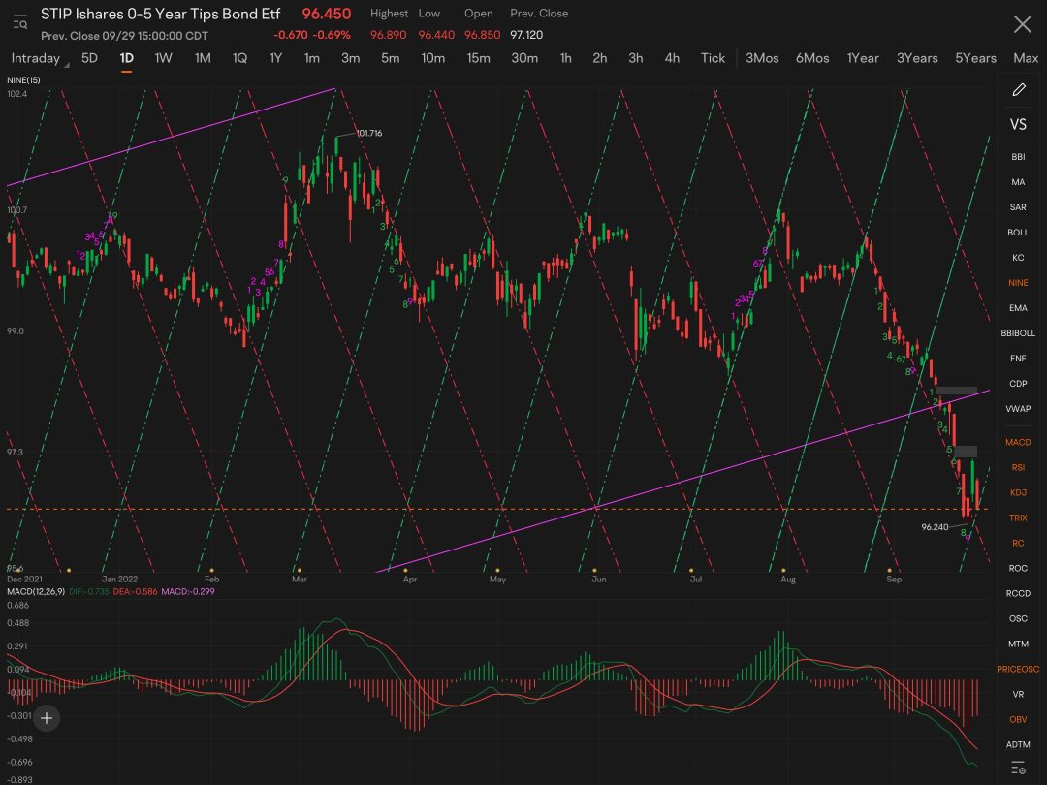The width and height of the screenshot is (1047, 785).
Task: Toggle the ENE indicator
Action: tap(1018, 359)
